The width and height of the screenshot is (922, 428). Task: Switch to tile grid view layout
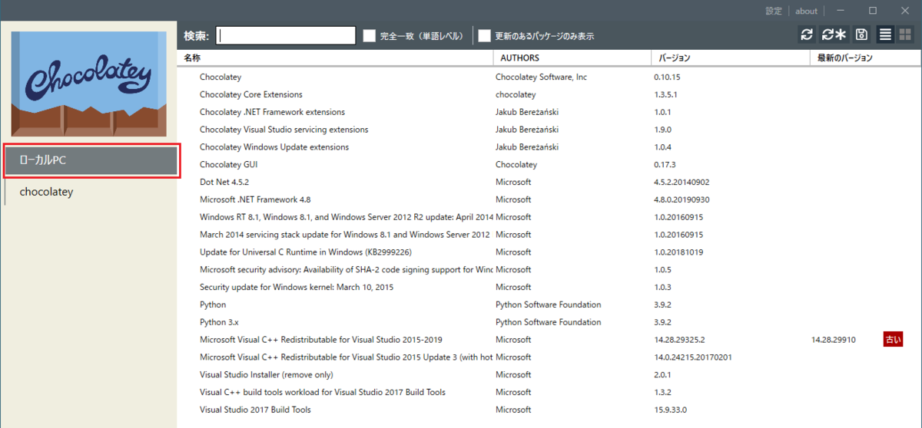click(904, 35)
